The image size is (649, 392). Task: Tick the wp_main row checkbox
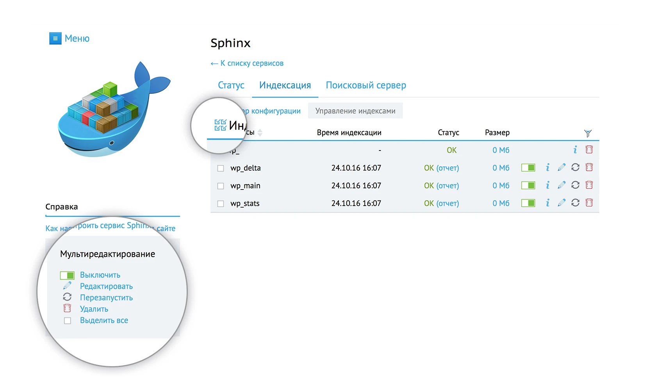point(221,186)
